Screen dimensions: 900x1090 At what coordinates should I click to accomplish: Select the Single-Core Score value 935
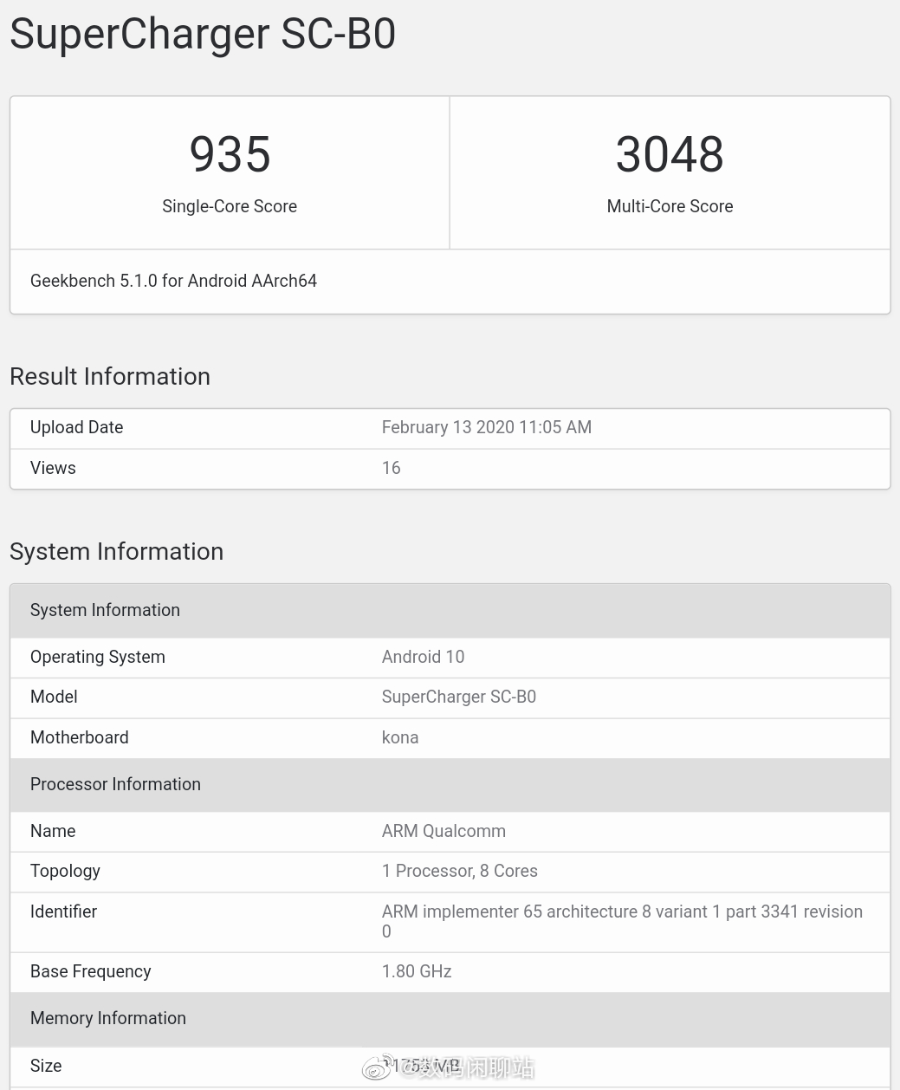pos(229,154)
